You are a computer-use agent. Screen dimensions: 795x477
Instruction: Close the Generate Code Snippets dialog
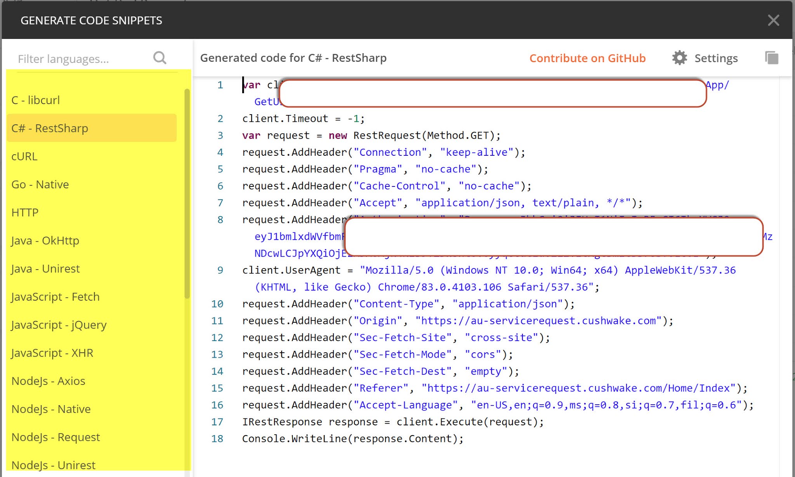[773, 20]
